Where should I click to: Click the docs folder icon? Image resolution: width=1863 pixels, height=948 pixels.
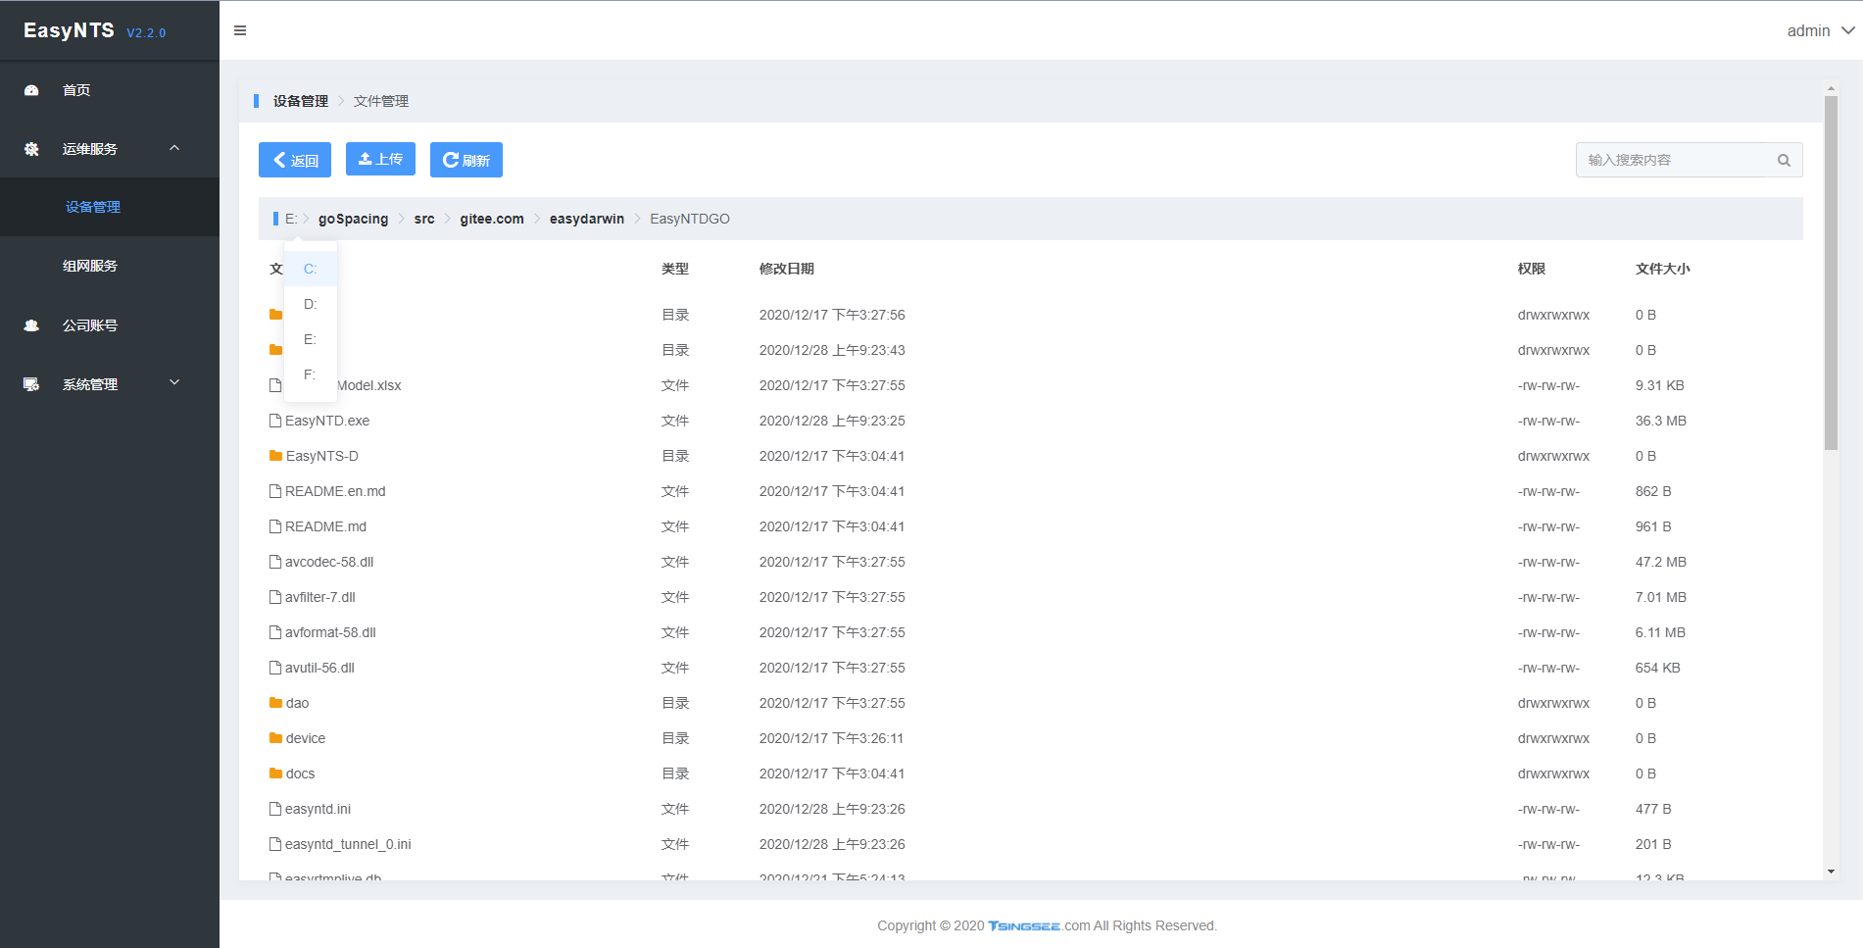[x=275, y=773]
